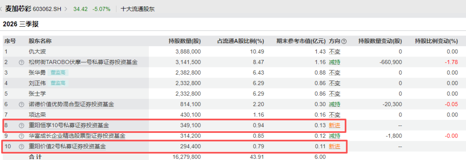Click 新进 link for 重阳价值2号 fund
The width and height of the screenshot is (466, 160).
[334, 146]
